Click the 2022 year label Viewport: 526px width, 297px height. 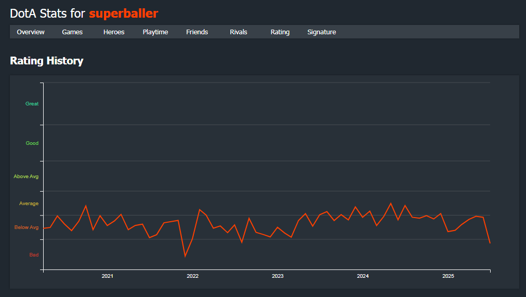click(192, 276)
